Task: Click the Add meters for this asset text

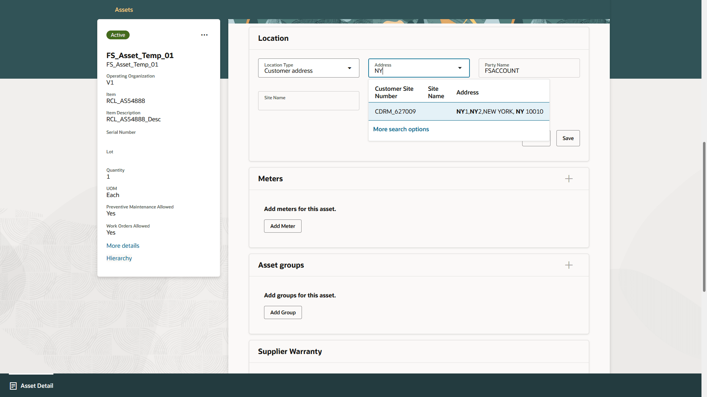Action: (300, 209)
